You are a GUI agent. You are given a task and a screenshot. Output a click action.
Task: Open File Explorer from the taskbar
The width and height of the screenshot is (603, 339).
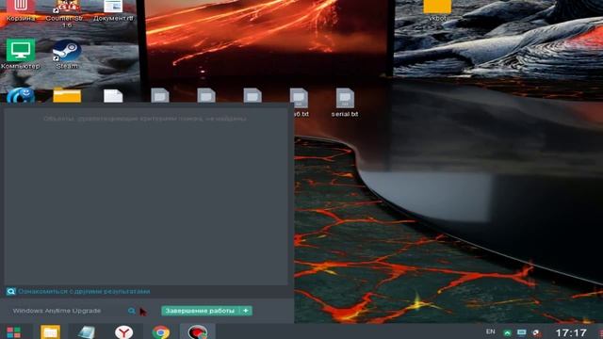click(x=50, y=332)
